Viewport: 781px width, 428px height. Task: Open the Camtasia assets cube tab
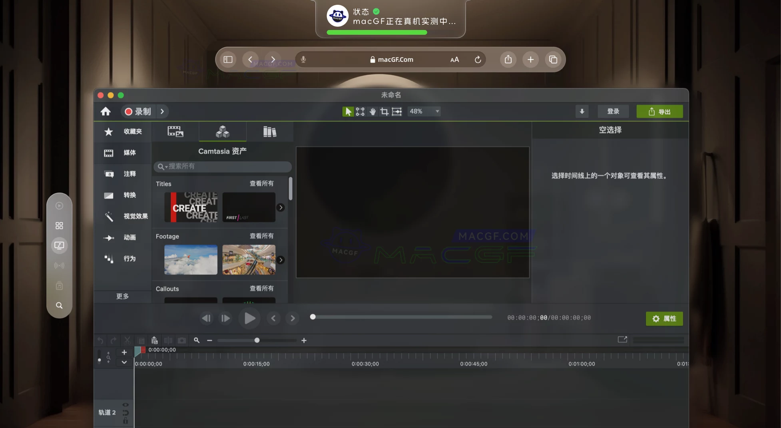click(223, 131)
